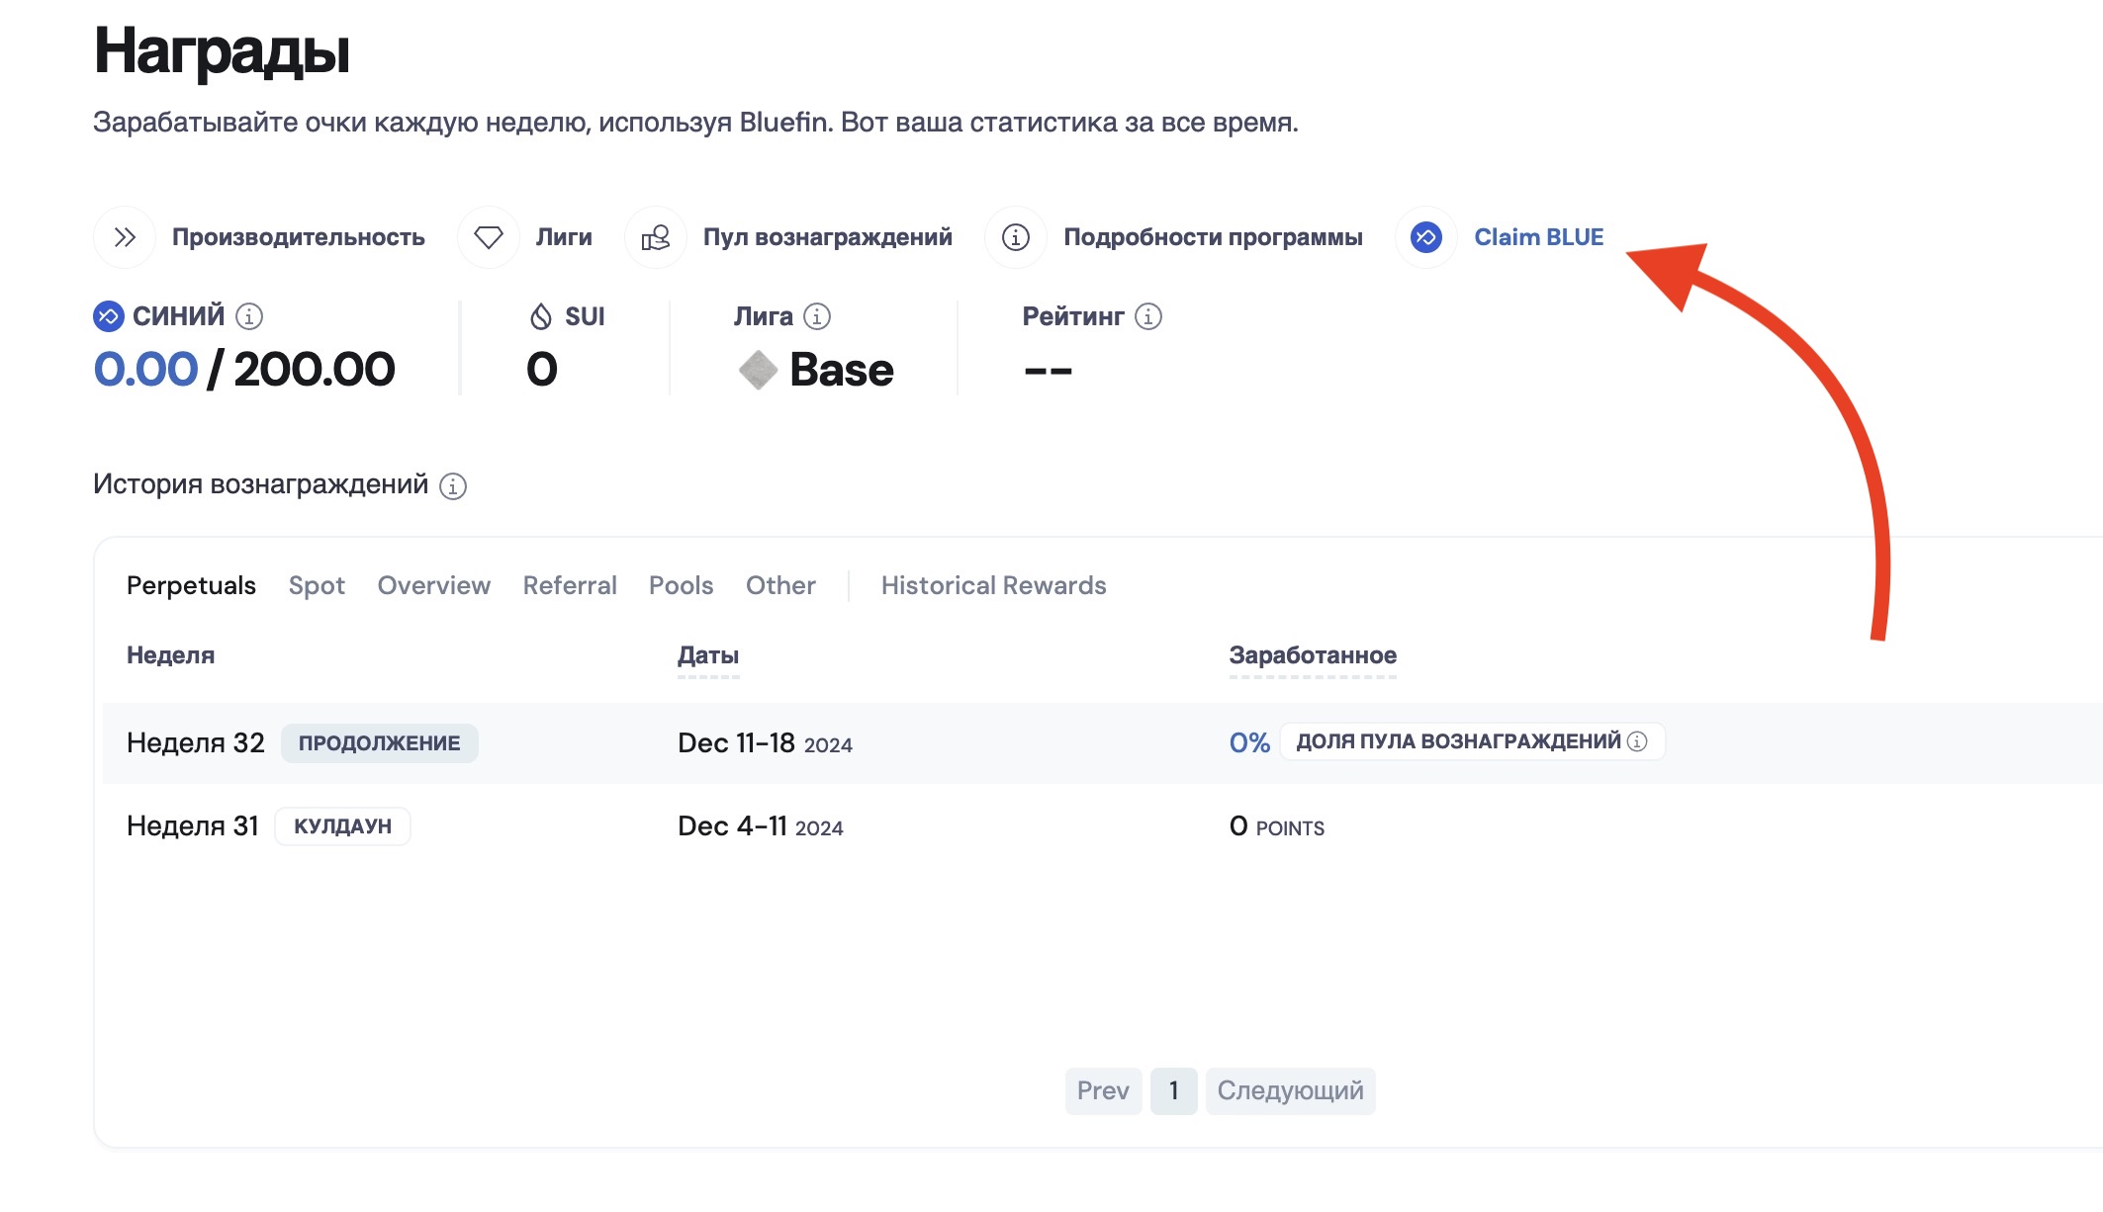Click the 200.00 BLUE limit value

[315, 370]
